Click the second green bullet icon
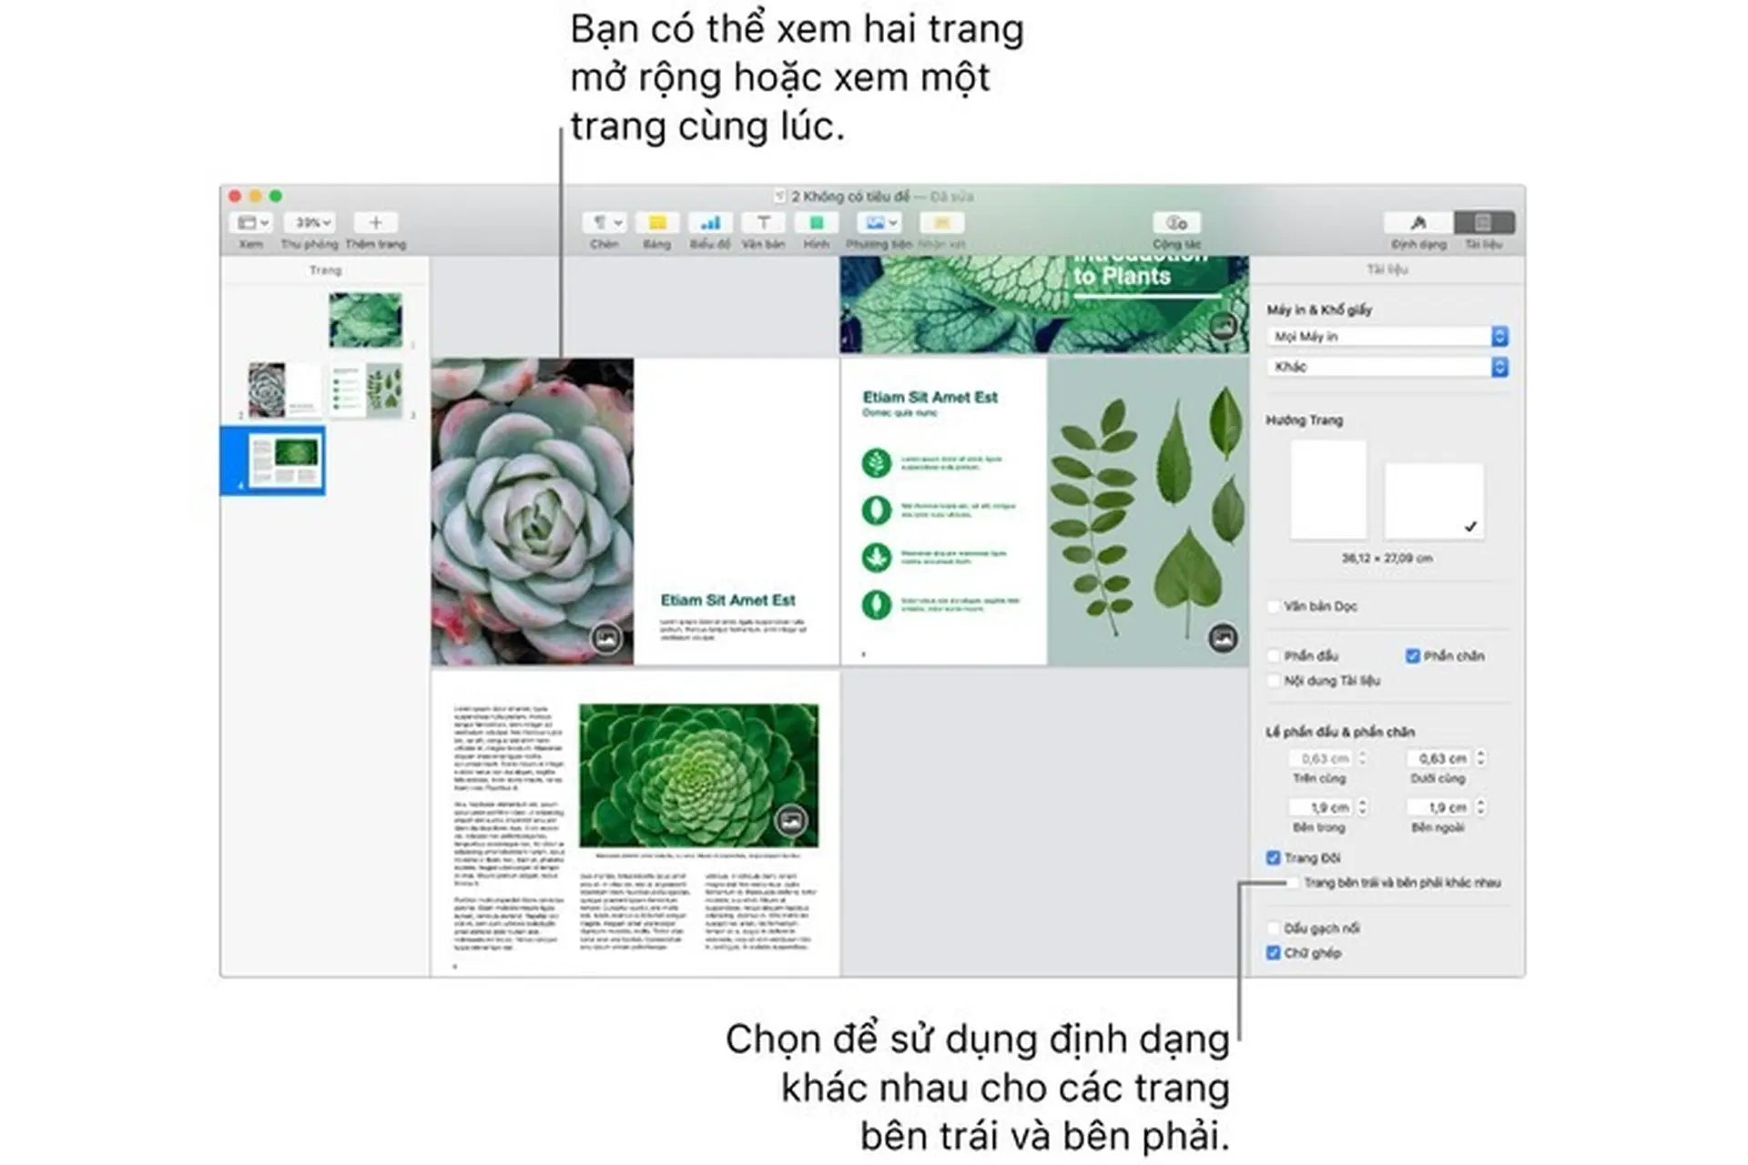Viewport: 1748px width, 1165px height. pos(877,510)
